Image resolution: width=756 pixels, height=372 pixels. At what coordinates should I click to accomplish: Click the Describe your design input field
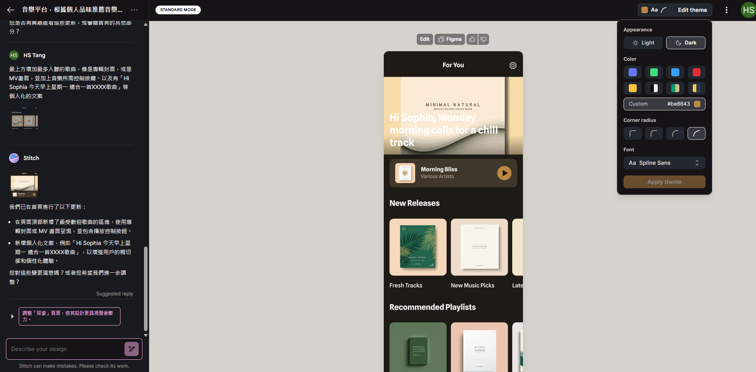click(66, 349)
